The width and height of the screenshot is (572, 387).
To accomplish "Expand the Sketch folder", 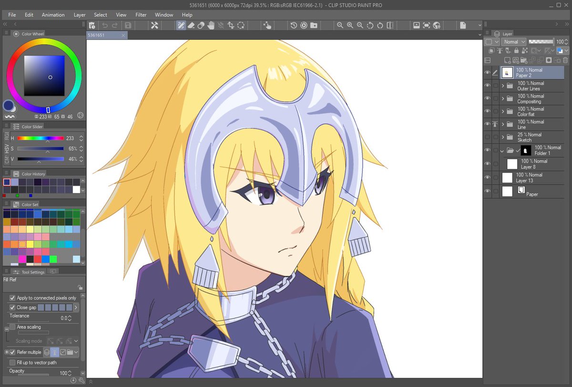I will click(503, 137).
